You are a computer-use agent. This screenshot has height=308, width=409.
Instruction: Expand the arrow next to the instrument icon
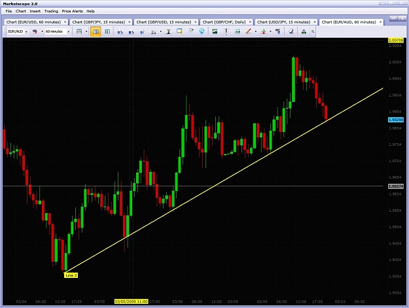(x=42, y=31)
